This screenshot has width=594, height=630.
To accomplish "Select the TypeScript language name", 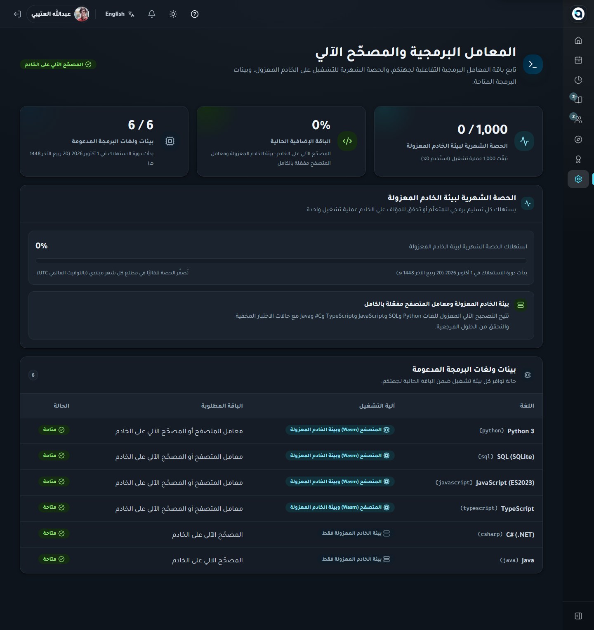I will [x=518, y=509].
